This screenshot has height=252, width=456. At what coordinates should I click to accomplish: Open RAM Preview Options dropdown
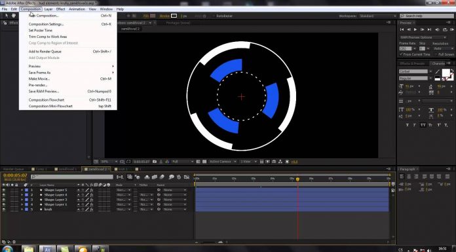coord(423,37)
